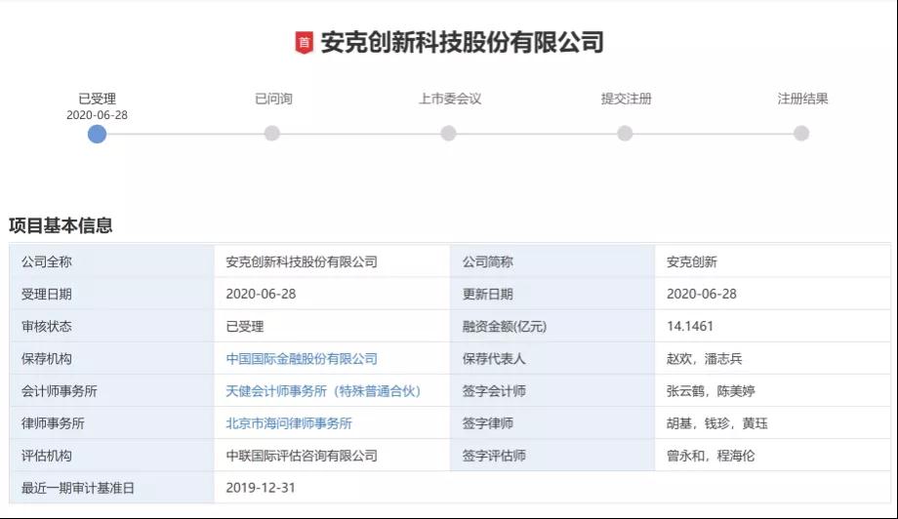Click the 融资金额(亿元) field label
898x519 pixels.
[505, 327]
